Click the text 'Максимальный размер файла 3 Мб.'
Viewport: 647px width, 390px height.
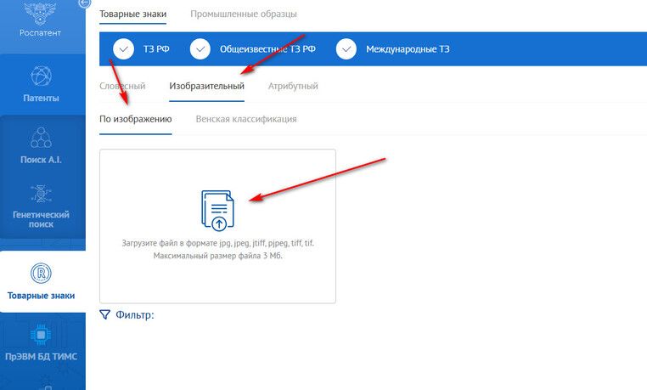pos(218,256)
